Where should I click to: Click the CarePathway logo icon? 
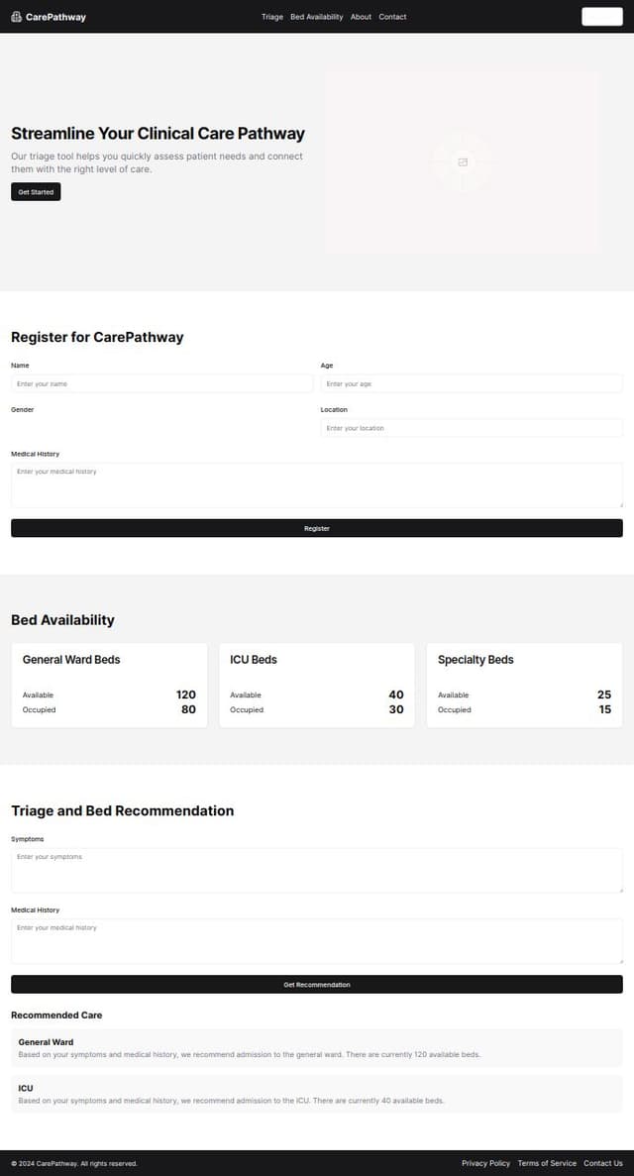click(17, 17)
